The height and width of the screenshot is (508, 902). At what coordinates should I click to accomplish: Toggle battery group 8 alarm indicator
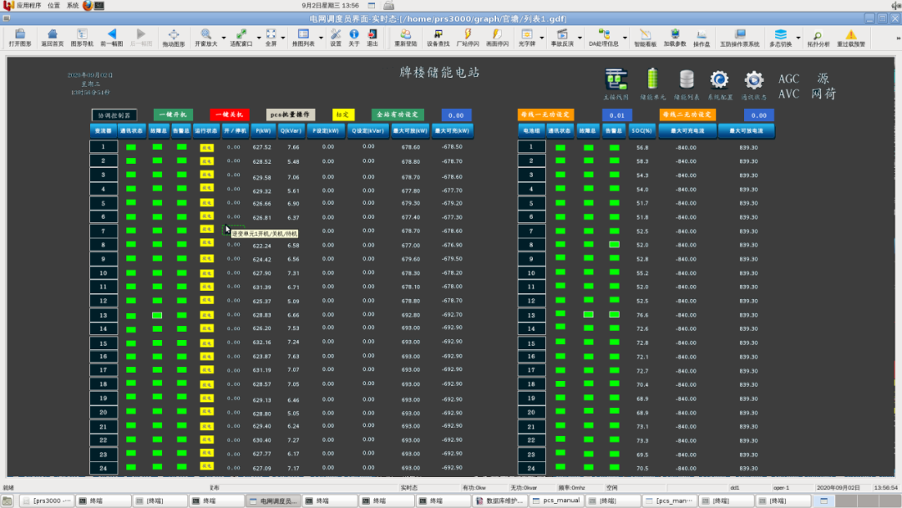point(614,245)
